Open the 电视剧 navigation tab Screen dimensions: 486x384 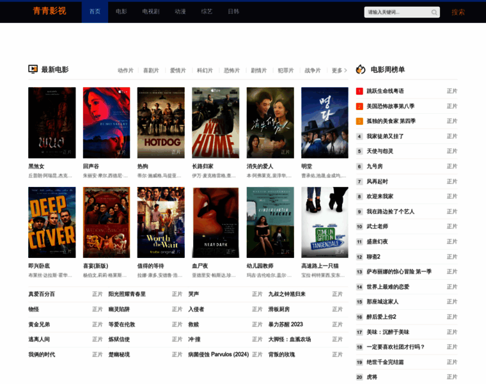pos(151,12)
